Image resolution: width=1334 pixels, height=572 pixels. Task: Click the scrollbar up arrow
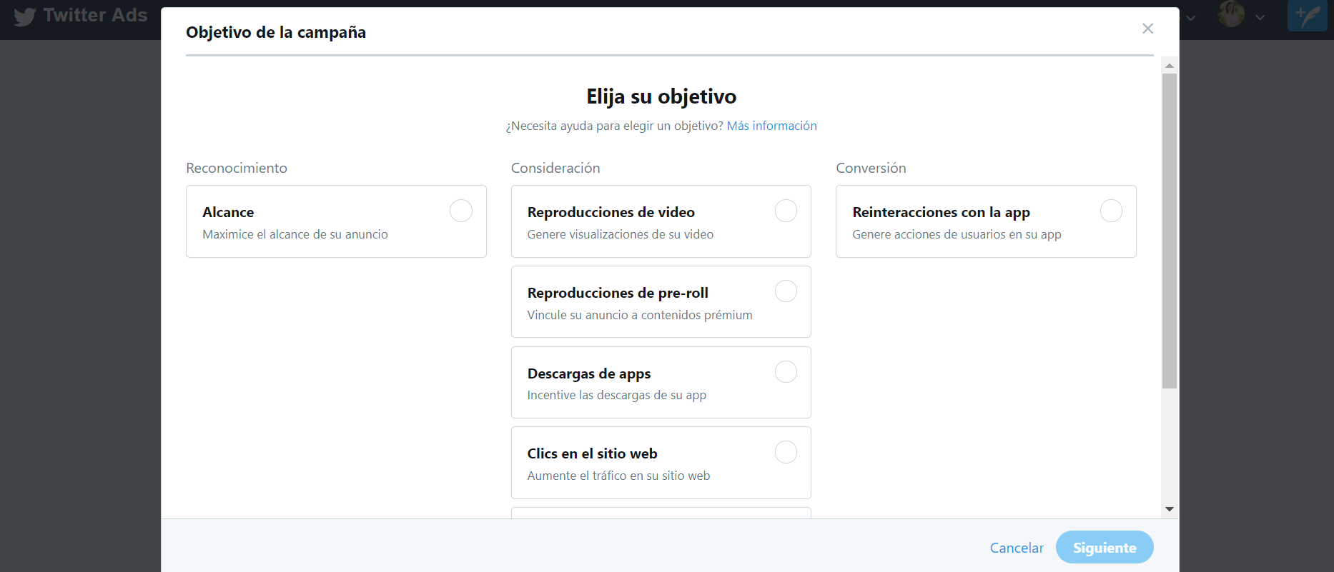coord(1170,65)
